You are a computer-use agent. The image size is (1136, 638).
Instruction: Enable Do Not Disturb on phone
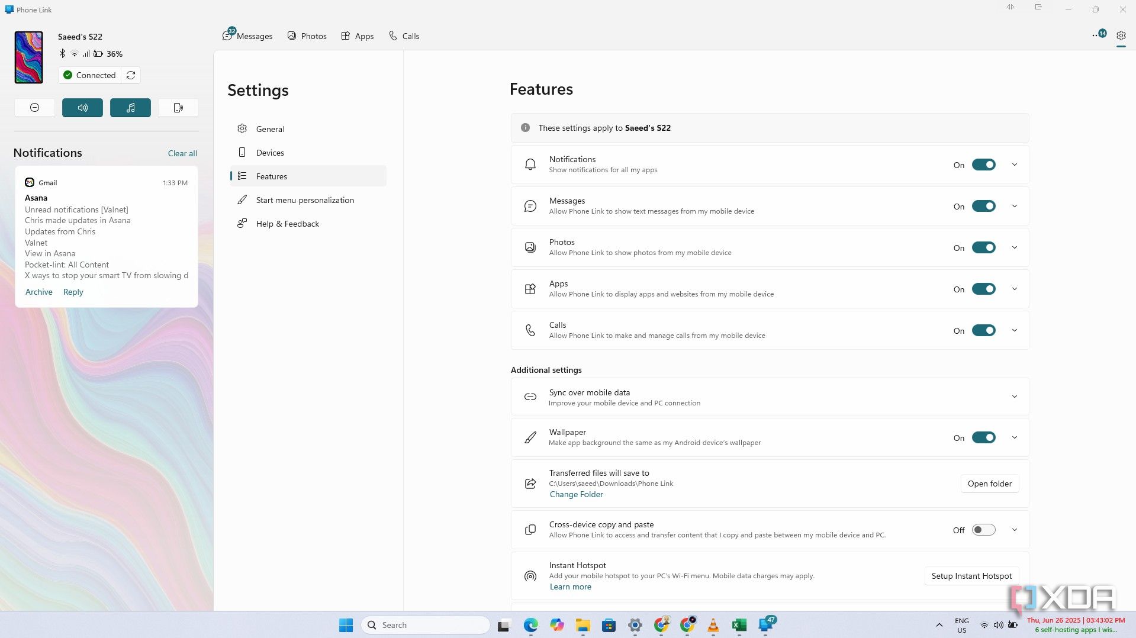(x=34, y=108)
